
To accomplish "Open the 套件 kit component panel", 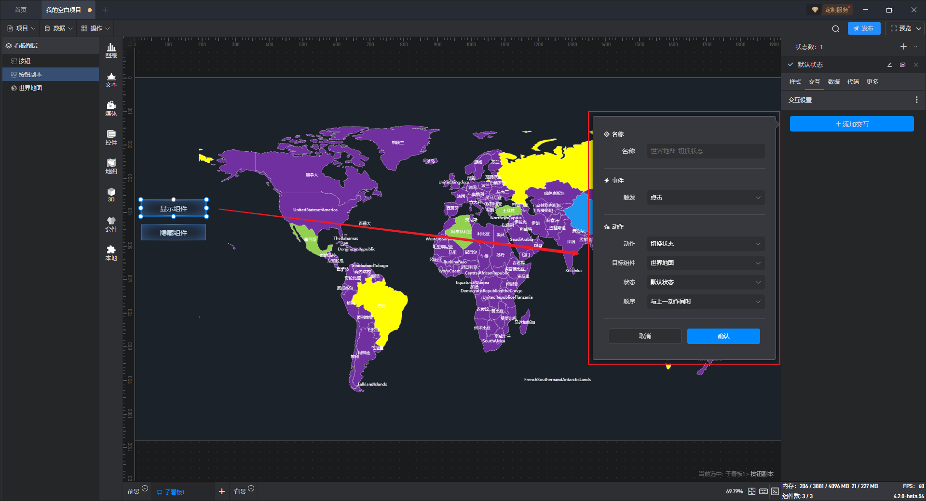I will [111, 224].
